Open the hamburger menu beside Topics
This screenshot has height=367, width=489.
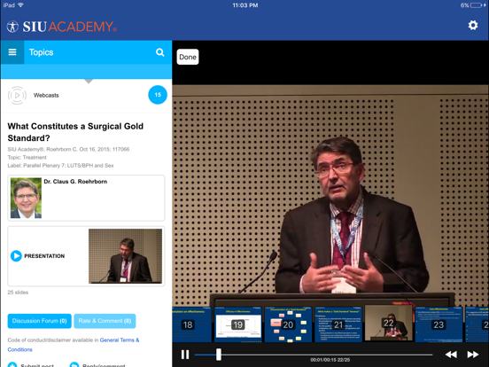click(12, 52)
